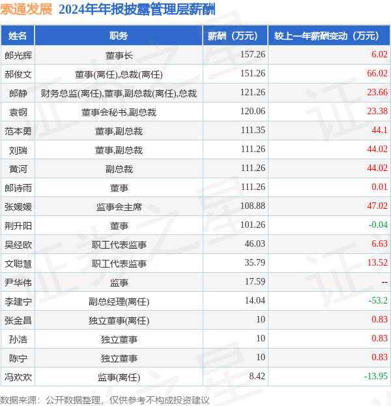Viewport: 391px width, 406px height.
Task: Select the name 郎诗雨
Action: [18, 188]
